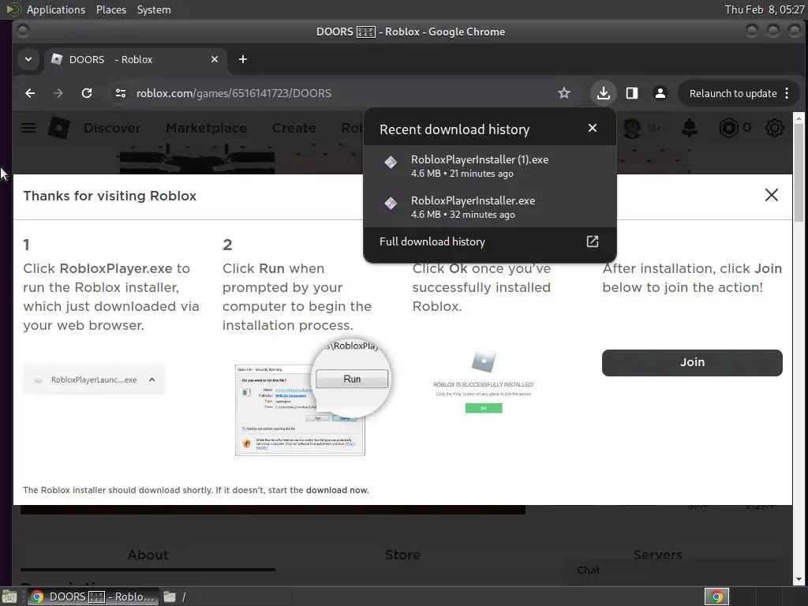This screenshot has width=808, height=606.
Task: Close the DOORS - Roblox tab
Action: [215, 59]
